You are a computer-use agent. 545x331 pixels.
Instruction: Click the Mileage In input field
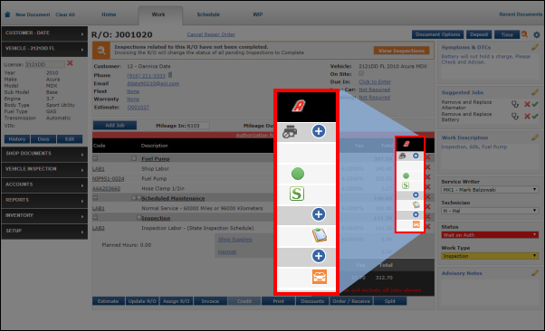(x=198, y=126)
